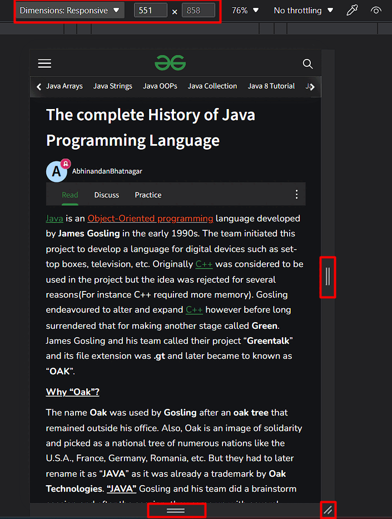The height and width of the screenshot is (519, 392).
Task: Switch to the Read tab
Action: coord(70,195)
